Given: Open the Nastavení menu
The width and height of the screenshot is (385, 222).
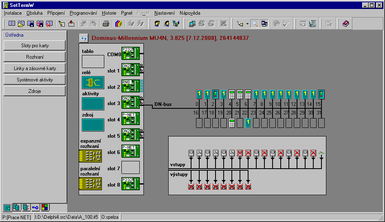Looking at the screenshot, I should point(165,13).
